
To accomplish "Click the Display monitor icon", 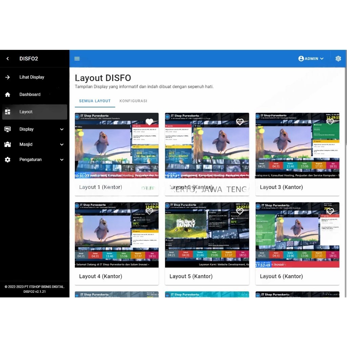I will 7,129.
